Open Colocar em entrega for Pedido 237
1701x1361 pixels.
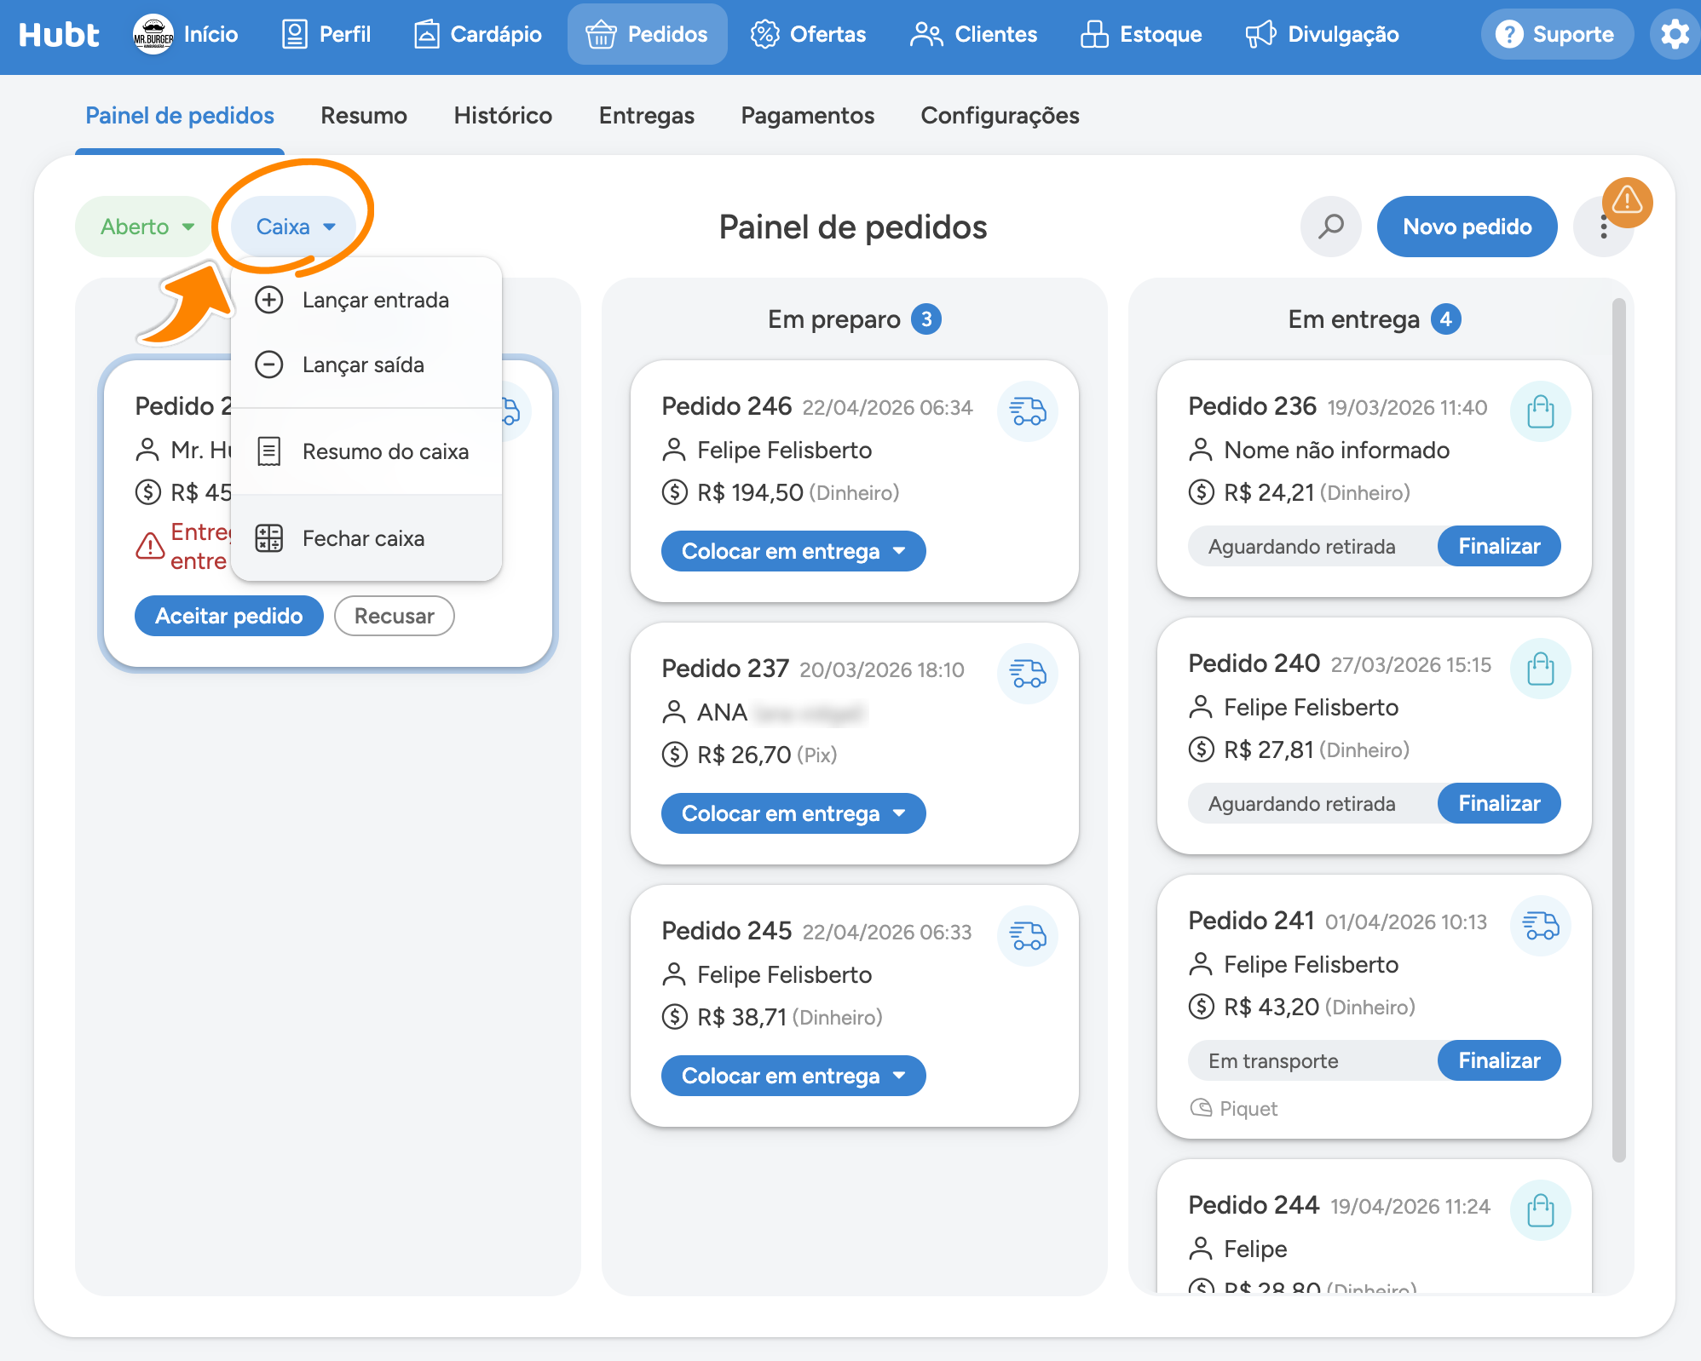[793, 813]
